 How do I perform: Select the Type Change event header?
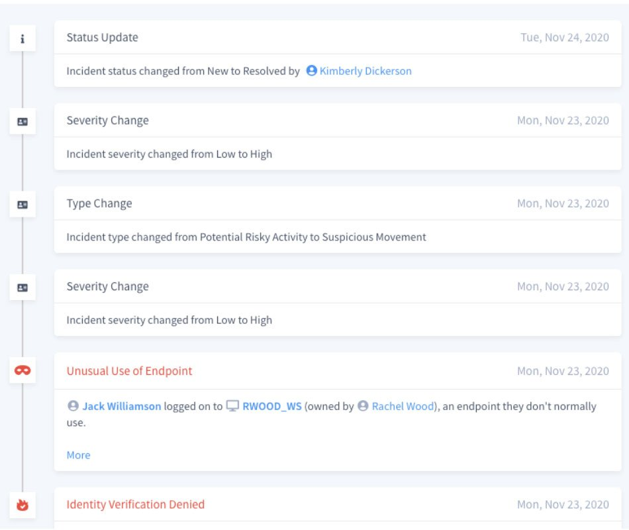click(x=99, y=203)
